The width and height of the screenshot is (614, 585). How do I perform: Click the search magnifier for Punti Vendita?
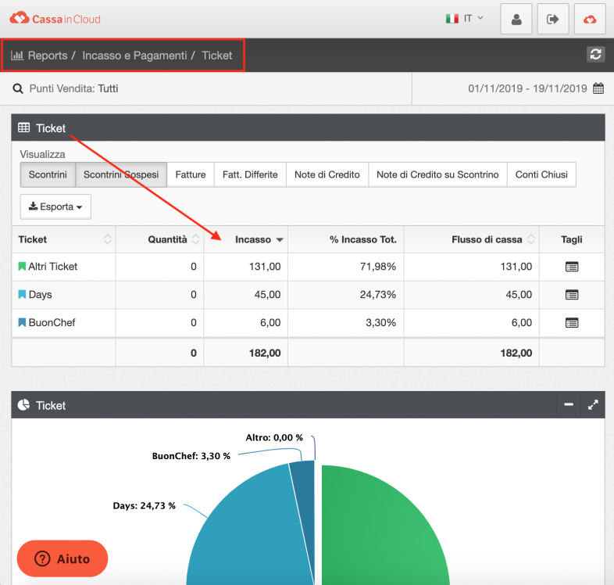pyautogui.click(x=18, y=88)
